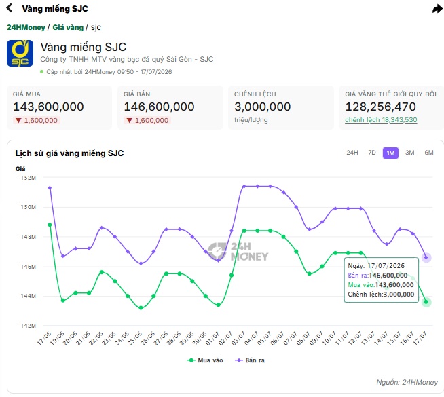This screenshot has width=444, height=397.
Task: Click the Lịch sử giá vàng miếng SJC title
Action: [x=69, y=153]
